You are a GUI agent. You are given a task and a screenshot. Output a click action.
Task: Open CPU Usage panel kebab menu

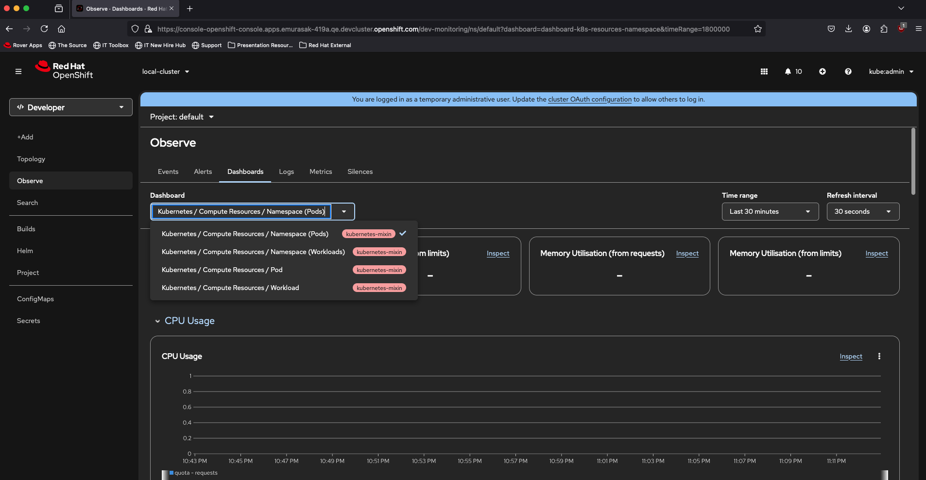[x=879, y=356]
